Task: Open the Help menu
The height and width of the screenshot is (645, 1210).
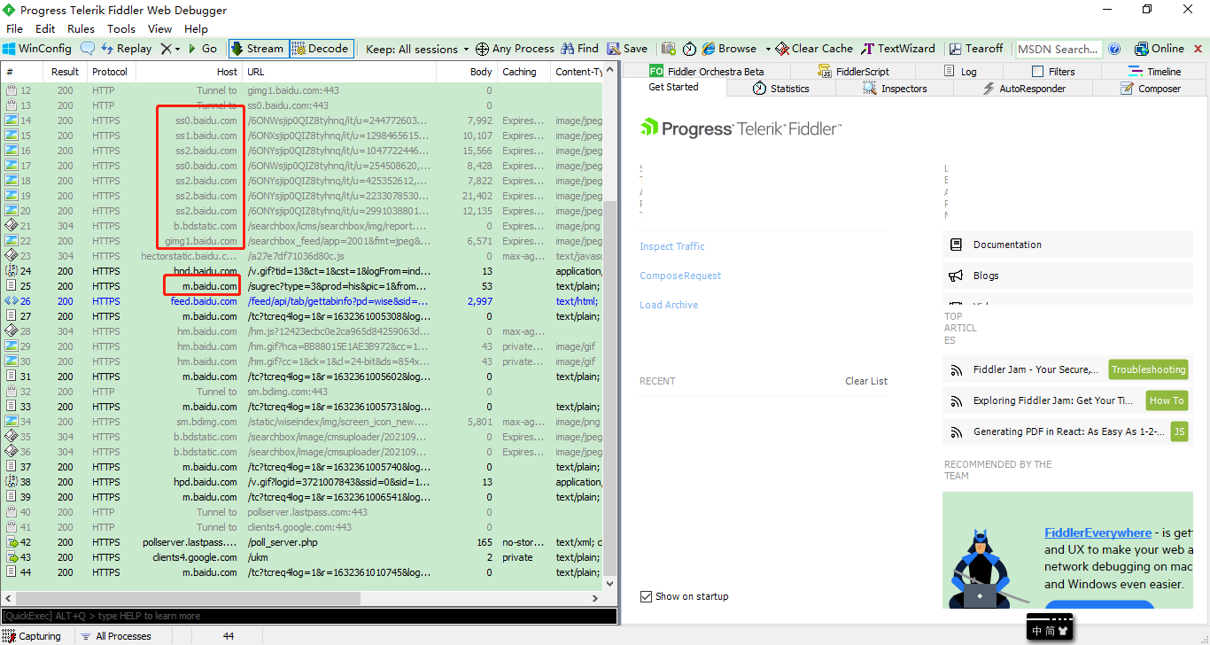Action: click(x=196, y=29)
